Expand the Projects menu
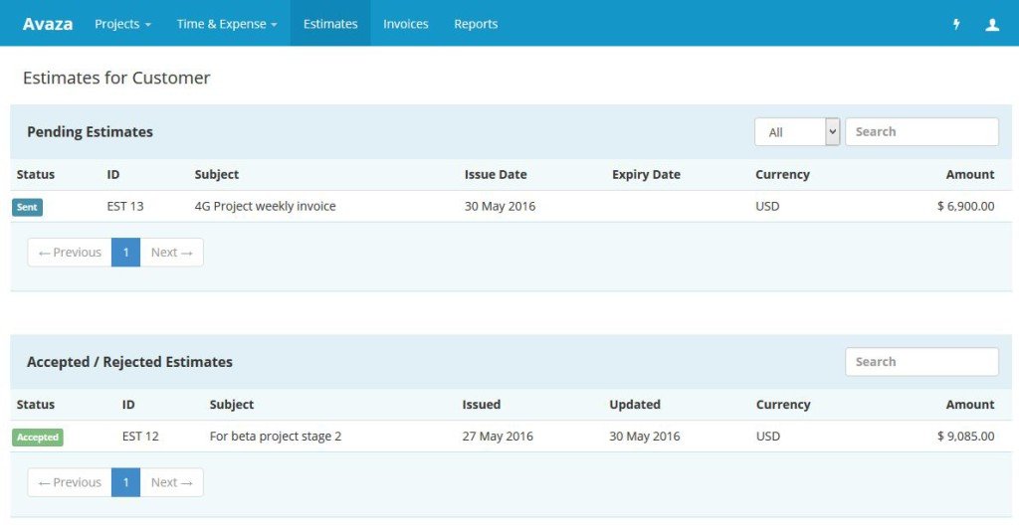This screenshot has height=532, width=1019. click(x=122, y=24)
